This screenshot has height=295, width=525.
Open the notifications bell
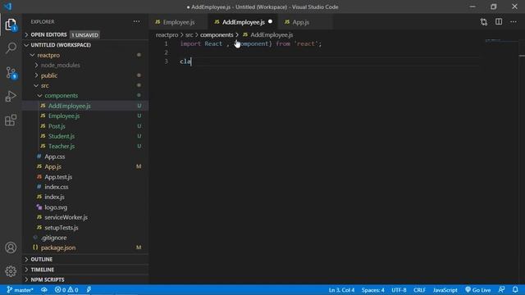(515, 289)
